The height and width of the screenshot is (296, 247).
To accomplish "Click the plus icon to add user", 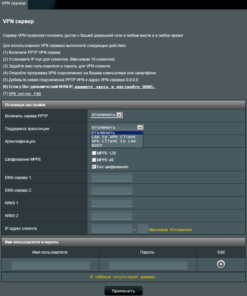I will coord(221,264).
